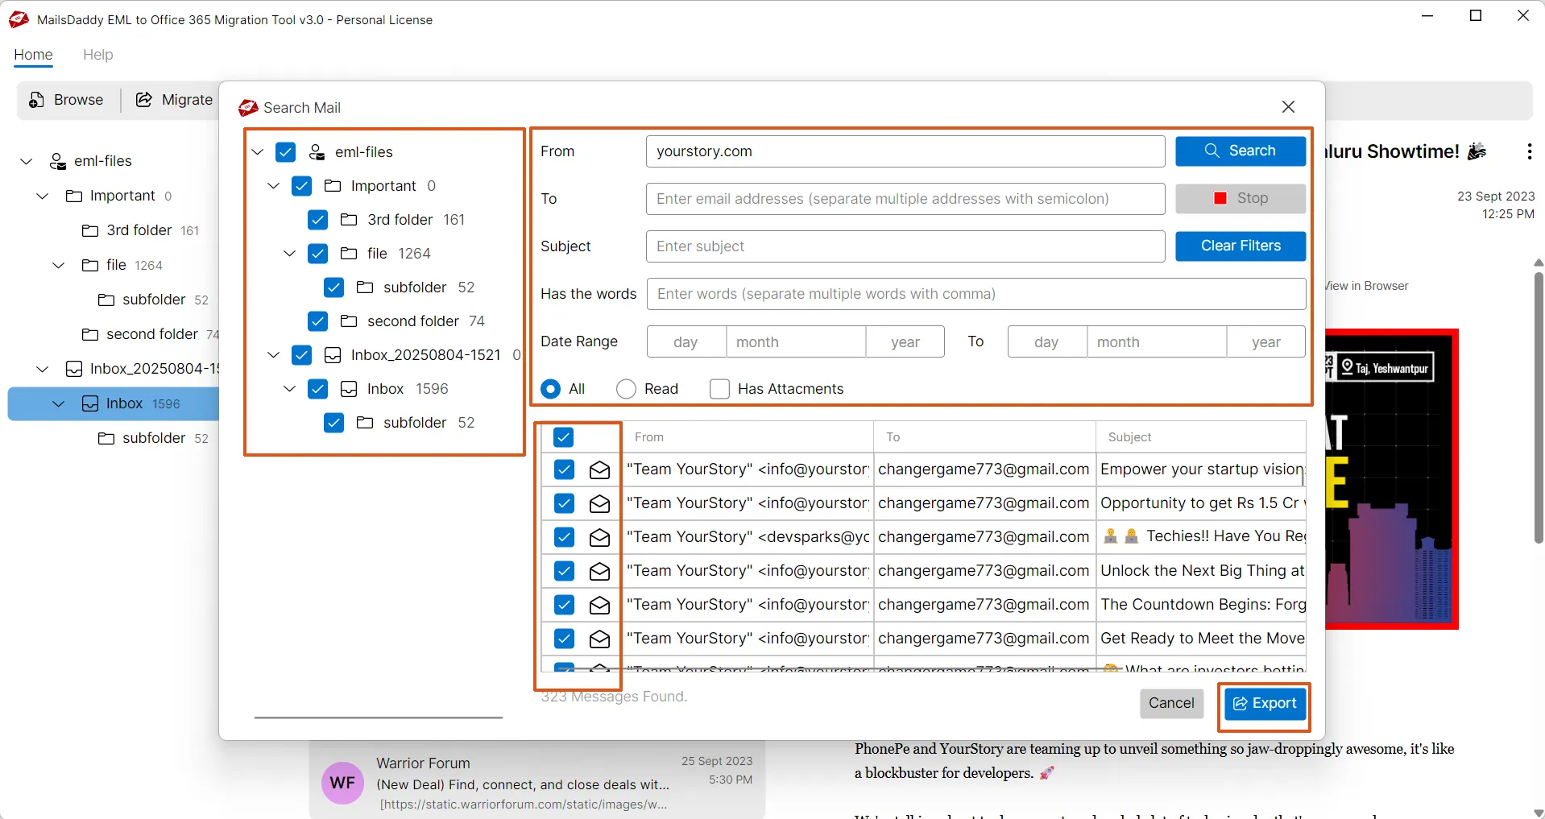Screen dimensions: 1545x819
Task: Enable the Has Attachments checkbox
Action: coord(720,389)
